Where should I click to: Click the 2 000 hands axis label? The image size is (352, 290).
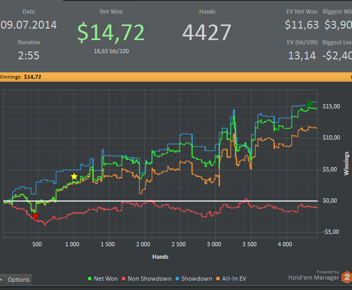pyautogui.click(x=143, y=244)
